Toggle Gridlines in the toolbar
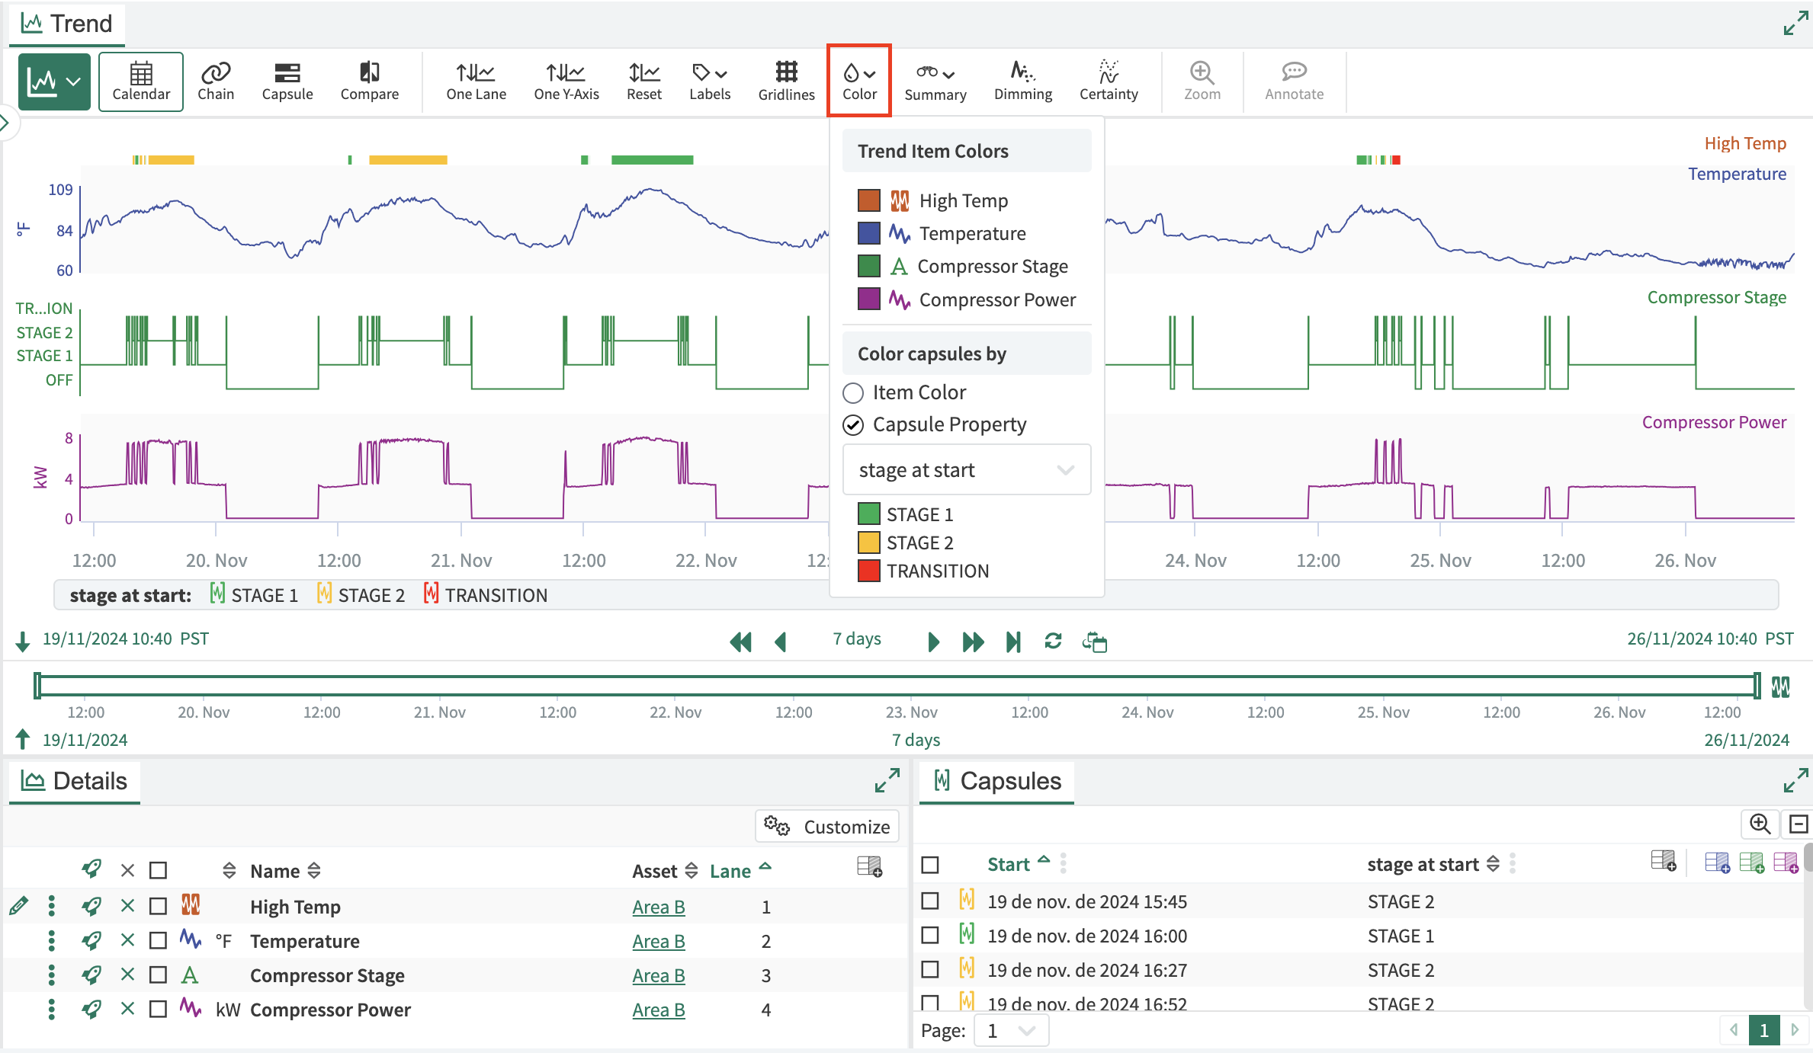The height and width of the screenshot is (1053, 1813). [x=786, y=81]
